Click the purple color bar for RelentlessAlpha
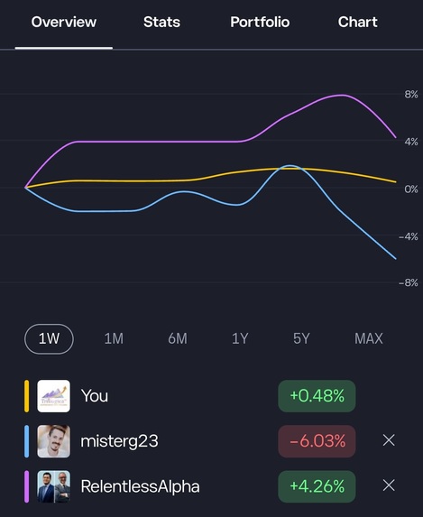Screen dimensions: 423x517 pyautogui.click(x=27, y=486)
